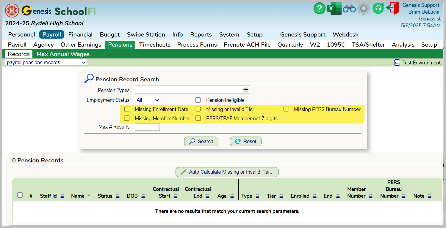This screenshot has width=446, height=228.
Task: Open the green headset support icon
Action: 378,8
